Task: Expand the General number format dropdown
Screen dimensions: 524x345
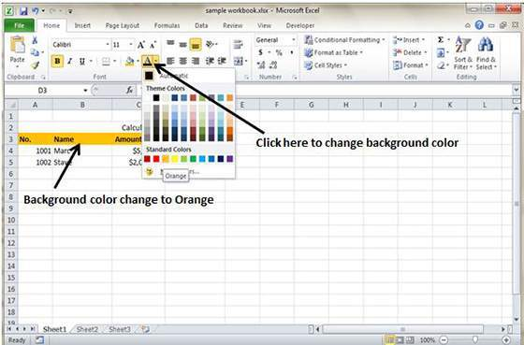Action: click(293, 40)
